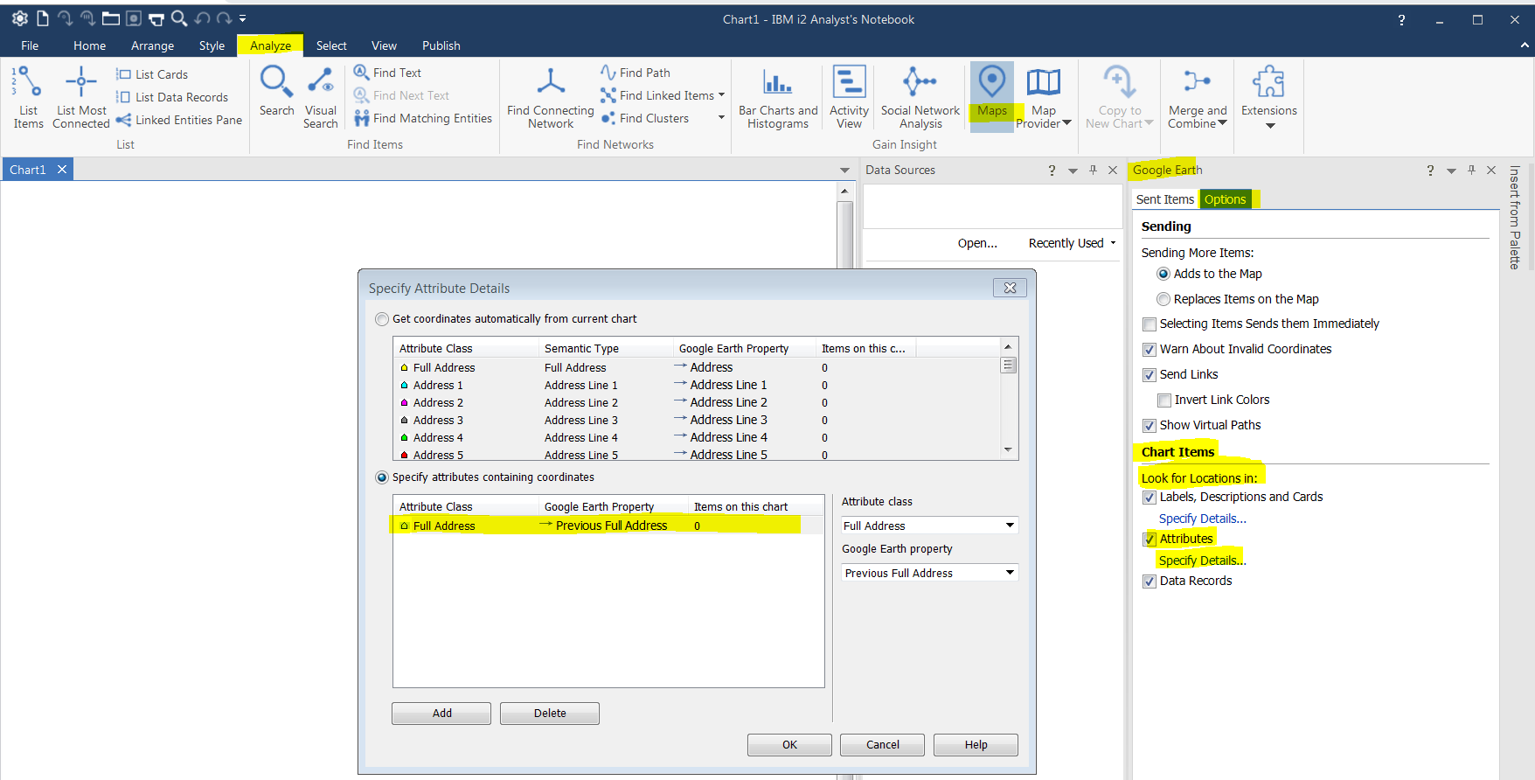This screenshot has height=780, width=1535.
Task: Open Visual Search
Action: pyautogui.click(x=321, y=97)
